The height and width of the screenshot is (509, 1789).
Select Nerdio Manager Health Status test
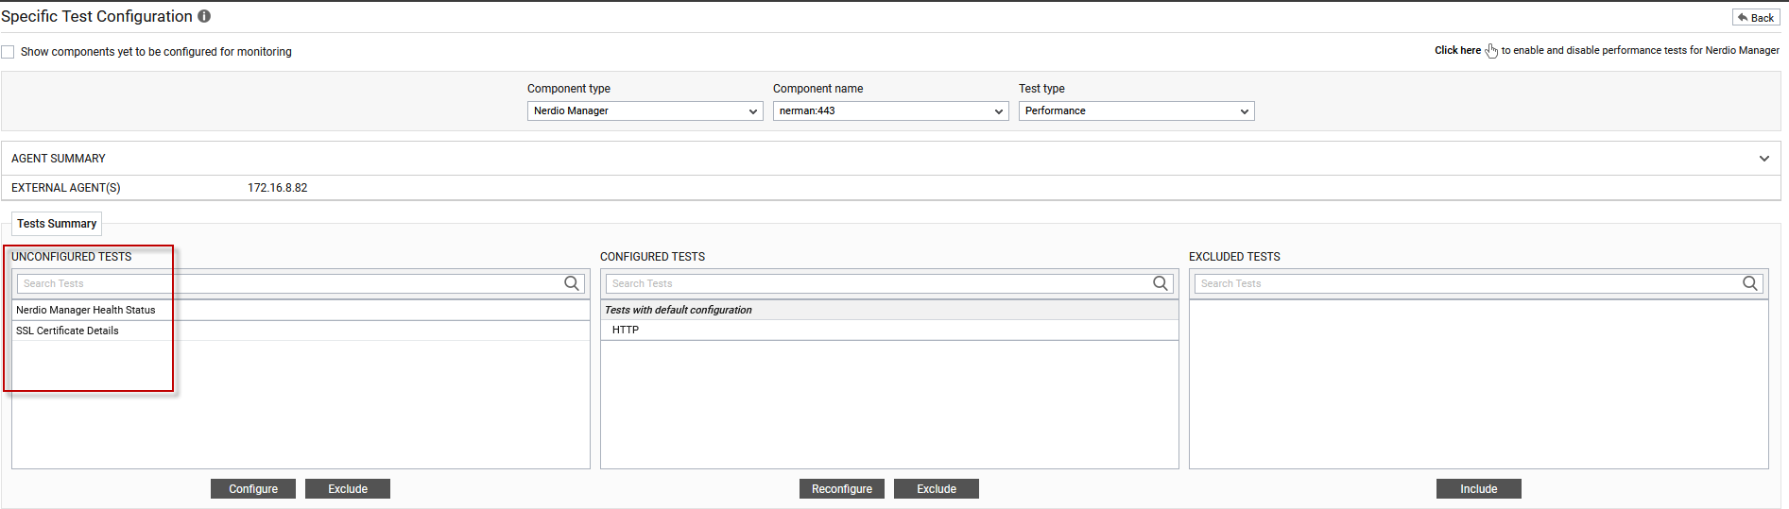pyautogui.click(x=301, y=310)
